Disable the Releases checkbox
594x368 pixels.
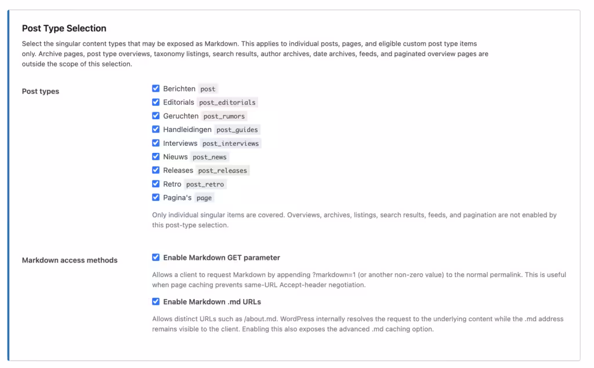155,170
